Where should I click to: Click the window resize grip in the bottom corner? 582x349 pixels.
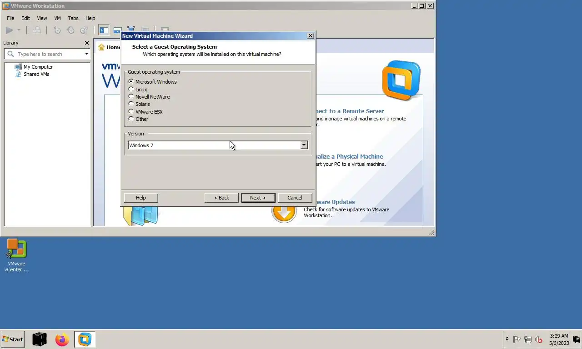(432, 233)
